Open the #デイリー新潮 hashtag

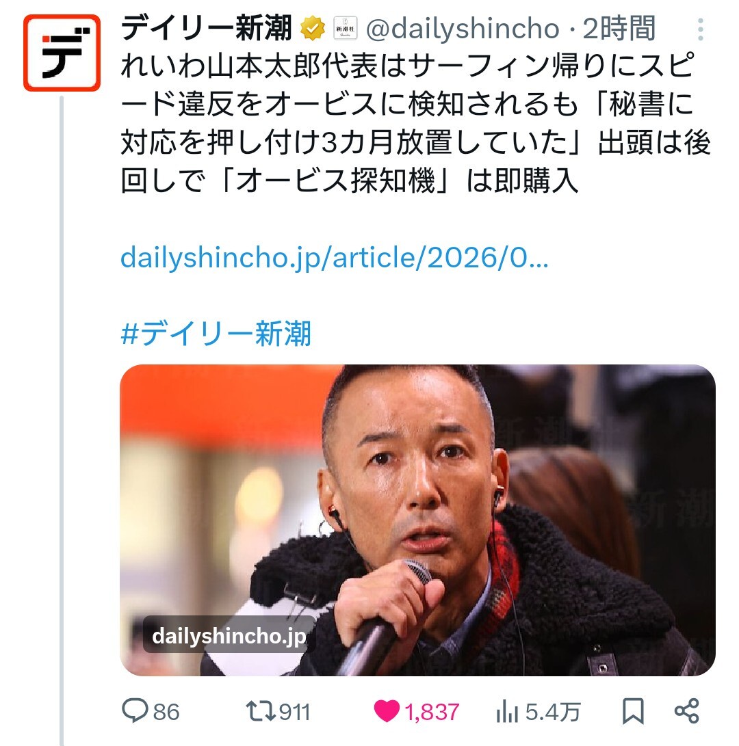coord(216,334)
